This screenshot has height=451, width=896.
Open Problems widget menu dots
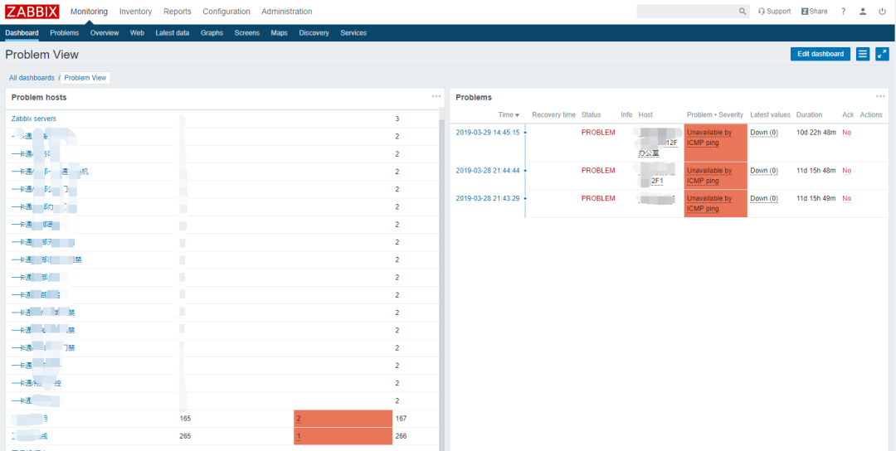coord(880,96)
